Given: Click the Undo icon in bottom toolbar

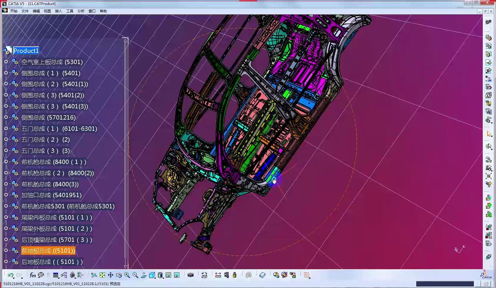Looking at the screenshot, I should pyautogui.click(x=11, y=275).
